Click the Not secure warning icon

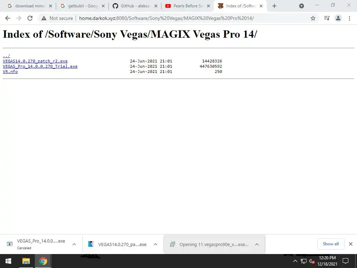pyautogui.click(x=44, y=18)
